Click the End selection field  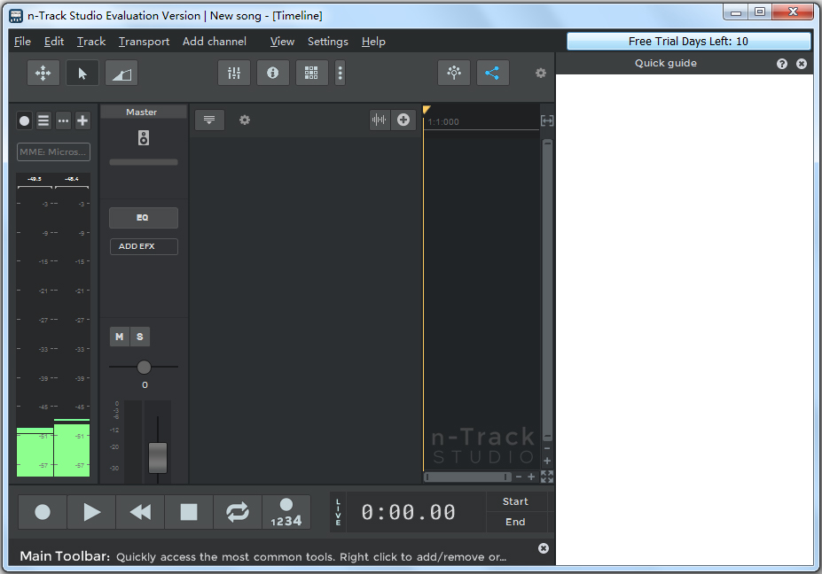coord(515,522)
